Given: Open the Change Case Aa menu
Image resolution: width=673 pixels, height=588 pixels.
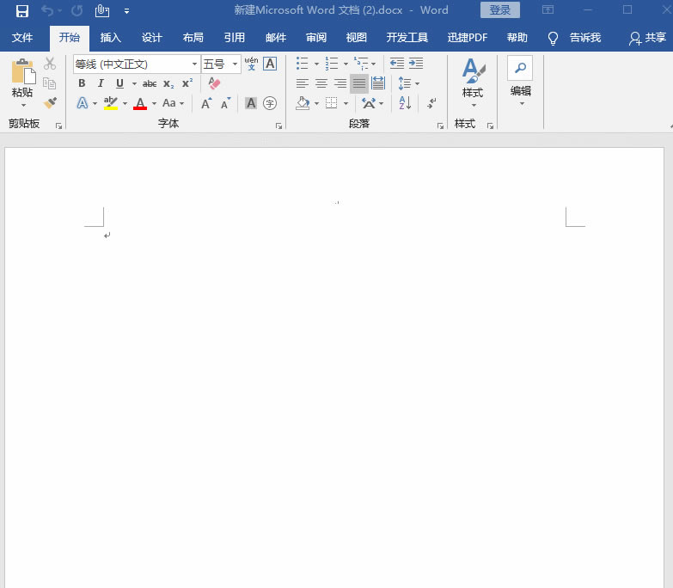Looking at the screenshot, I should click(x=173, y=103).
